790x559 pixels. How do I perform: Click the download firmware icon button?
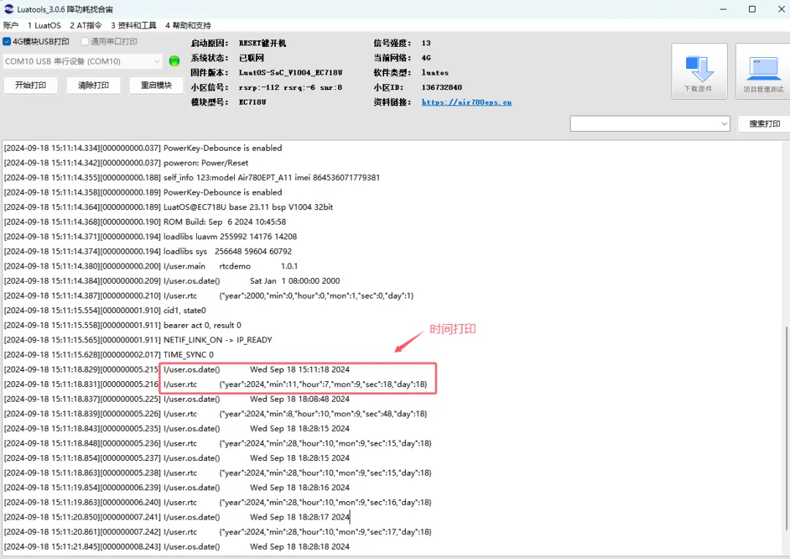[699, 71]
